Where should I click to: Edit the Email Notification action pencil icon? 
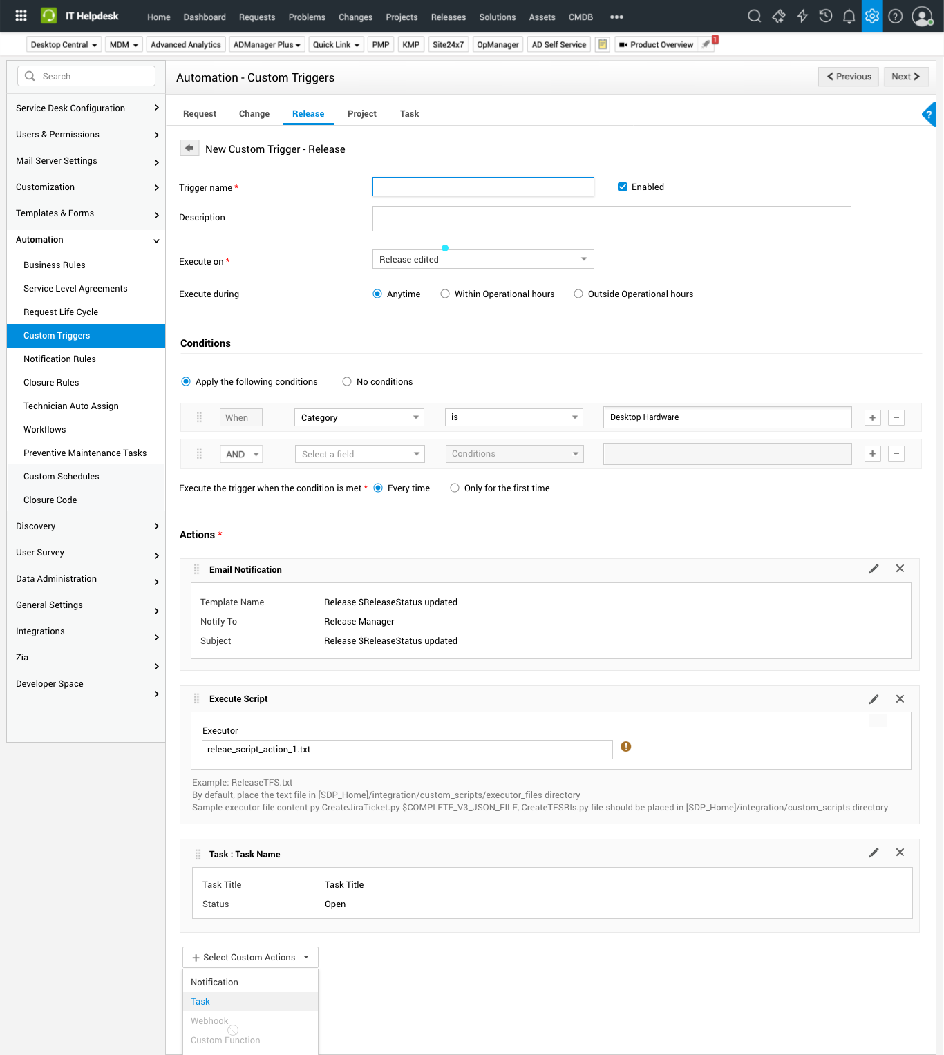click(874, 569)
